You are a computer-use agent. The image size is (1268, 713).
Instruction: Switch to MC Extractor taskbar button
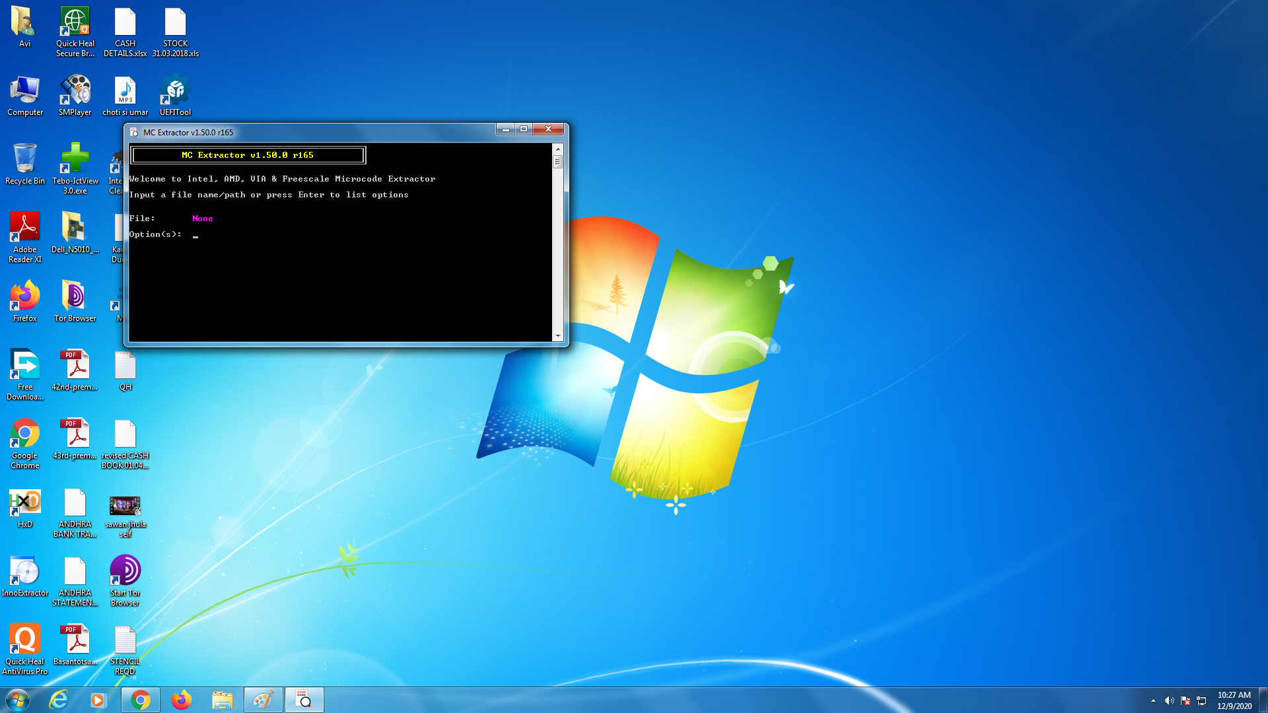click(x=304, y=700)
